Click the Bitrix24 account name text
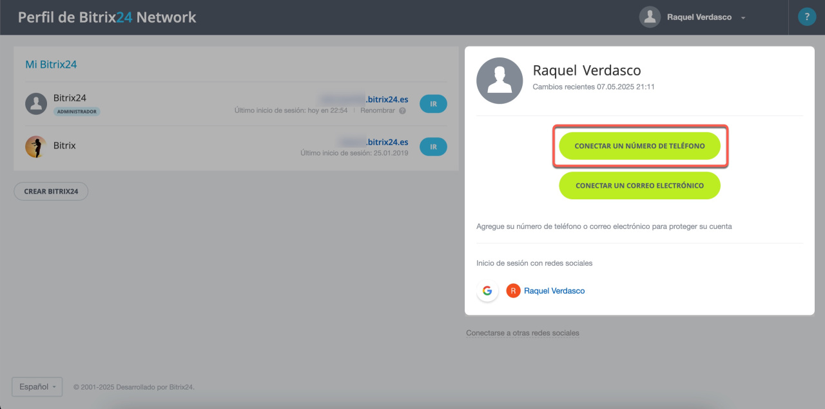Screen dimensions: 825x409 (x=70, y=98)
